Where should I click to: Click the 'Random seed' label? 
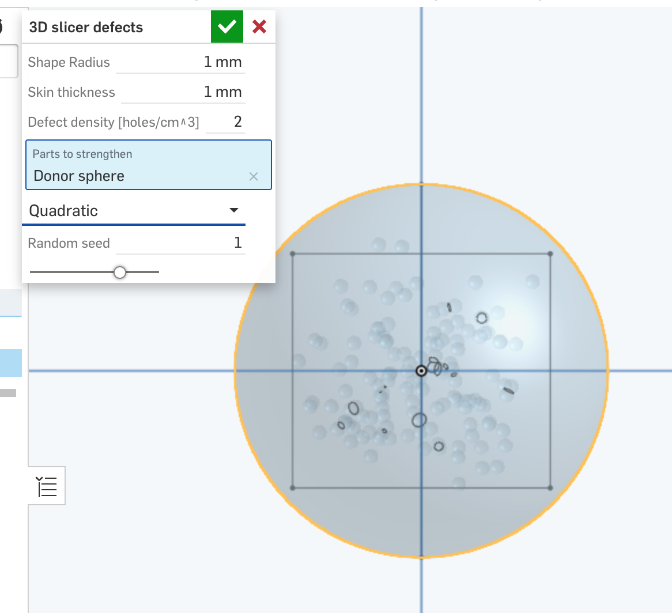point(69,243)
